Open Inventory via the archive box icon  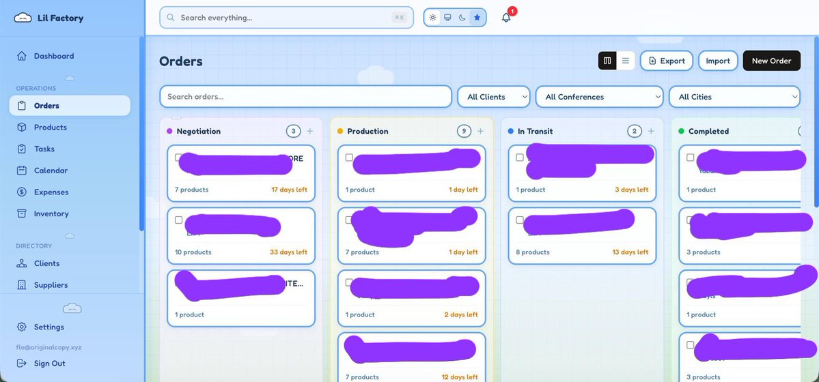21,214
